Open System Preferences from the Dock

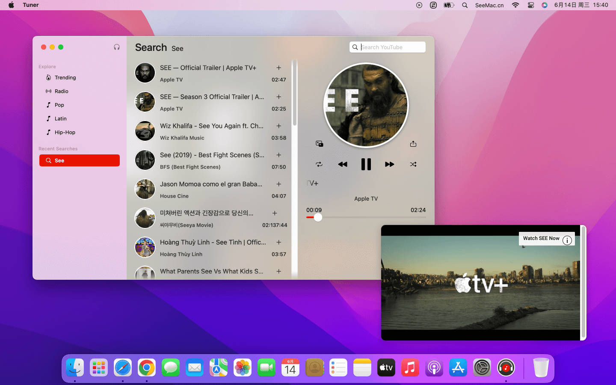pos(482,367)
